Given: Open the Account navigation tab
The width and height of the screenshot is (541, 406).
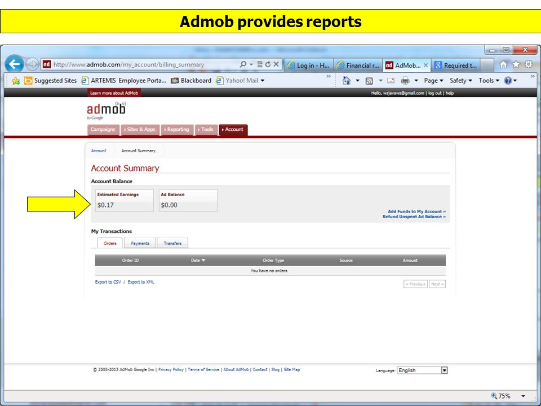Looking at the screenshot, I should tap(233, 130).
